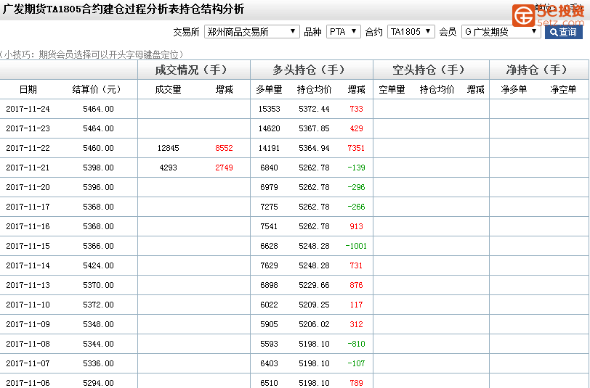
Task: Click the 5e投资 logo
Action: pyautogui.click(x=549, y=15)
